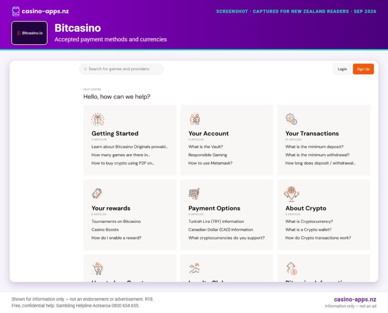Open What is Cryptocurrency? article
388x313 pixels.
(x=309, y=221)
